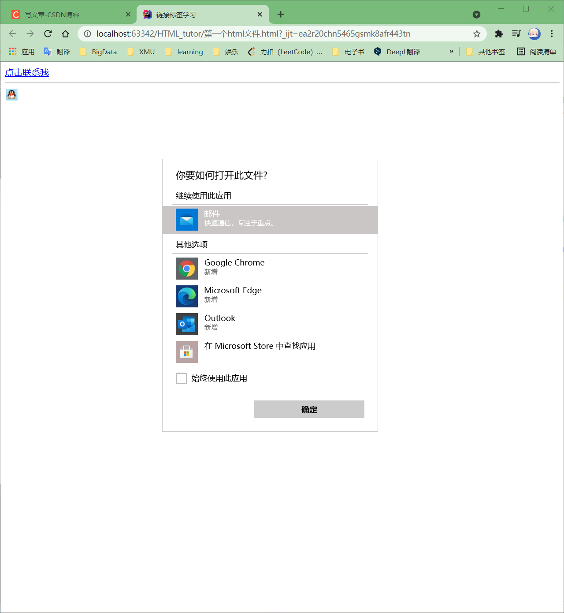Viewport: 564px width, 613px height.
Task: Open the 电子书 bookmark folder
Action: click(348, 52)
